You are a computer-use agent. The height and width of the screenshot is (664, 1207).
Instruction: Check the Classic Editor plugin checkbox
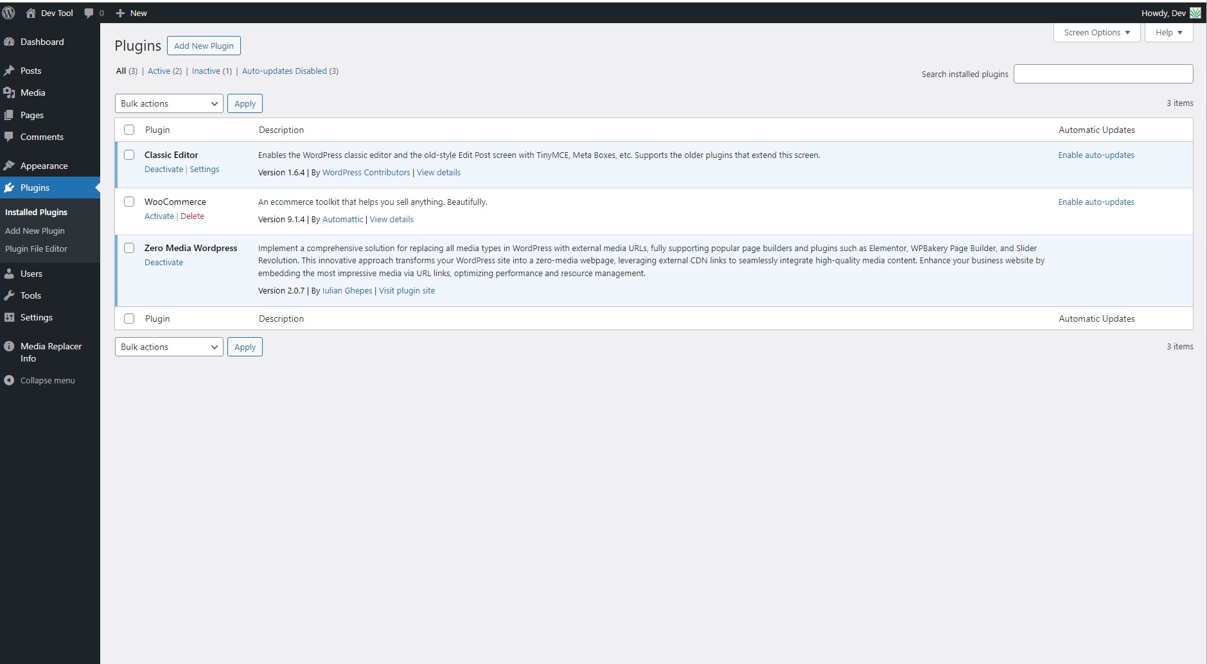[x=129, y=155]
